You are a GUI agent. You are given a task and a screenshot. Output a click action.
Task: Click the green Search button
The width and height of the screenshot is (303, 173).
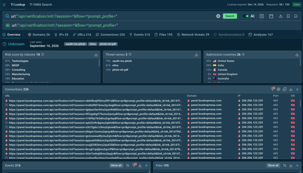point(230,16)
